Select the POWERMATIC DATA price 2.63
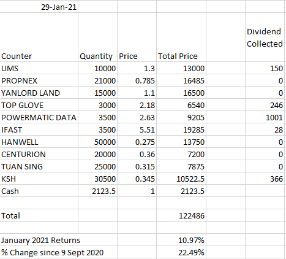286x259 pixels. tap(137, 117)
